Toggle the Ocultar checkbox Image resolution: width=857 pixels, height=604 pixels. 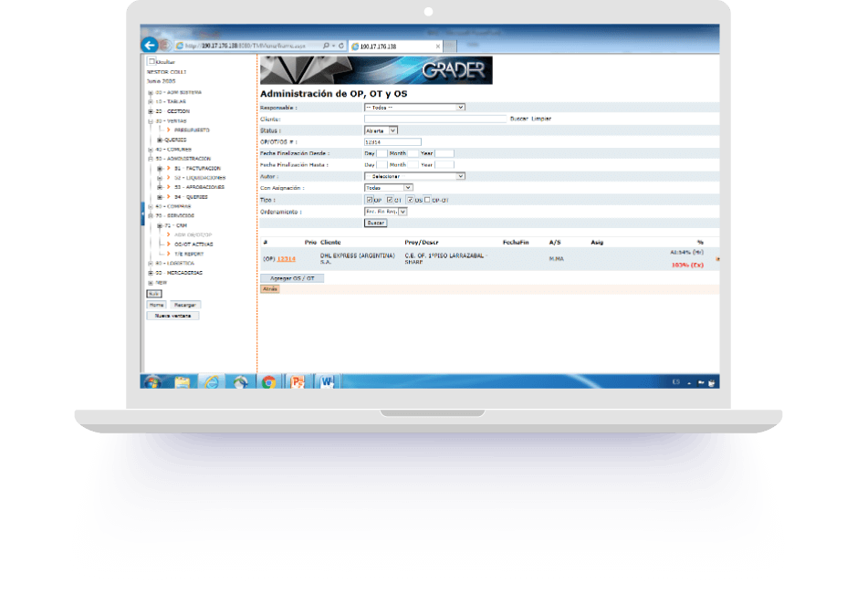point(152,61)
